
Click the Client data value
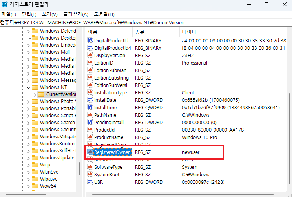188,93
